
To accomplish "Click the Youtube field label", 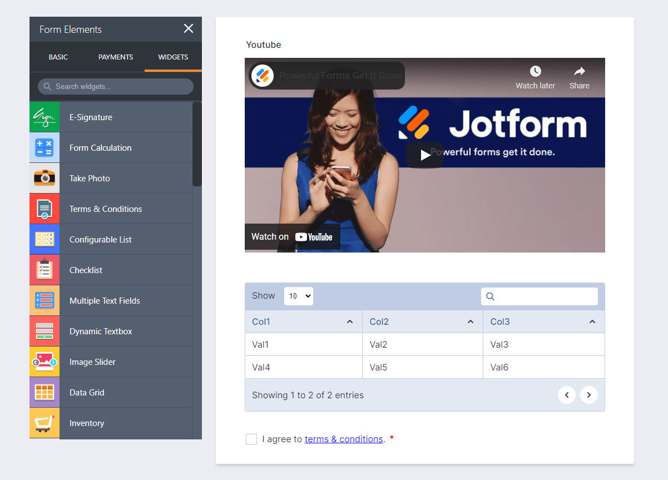I will point(264,44).
